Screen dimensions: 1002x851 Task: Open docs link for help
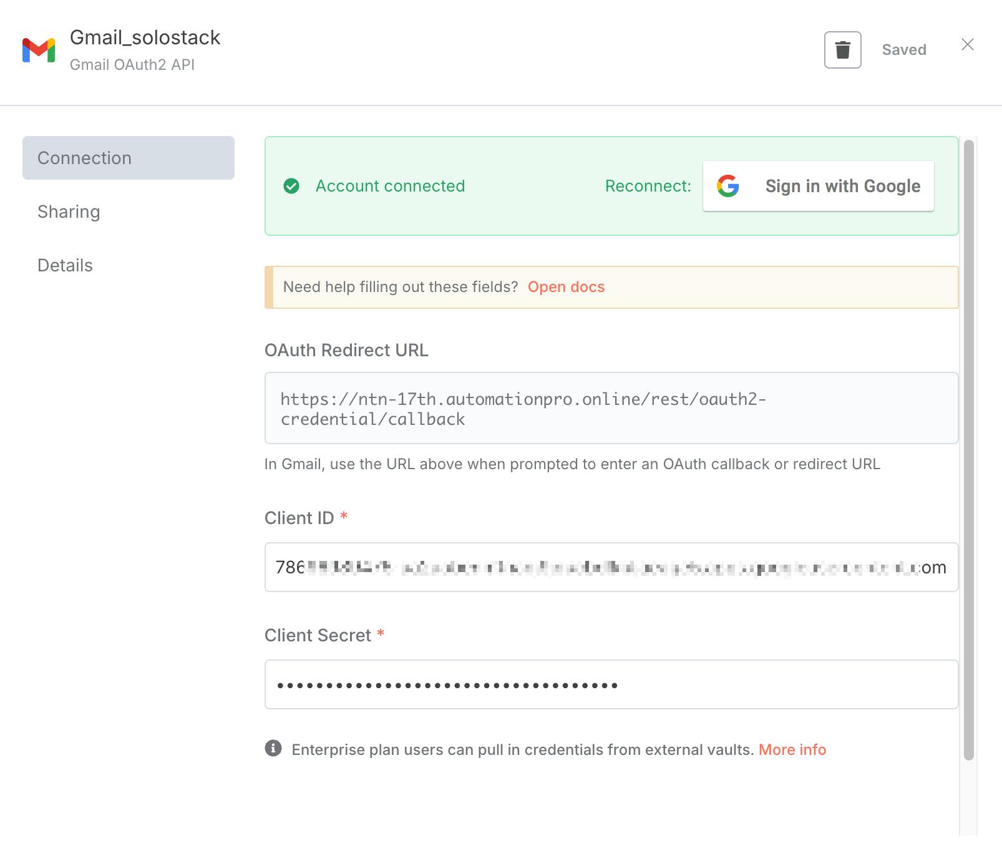point(566,287)
